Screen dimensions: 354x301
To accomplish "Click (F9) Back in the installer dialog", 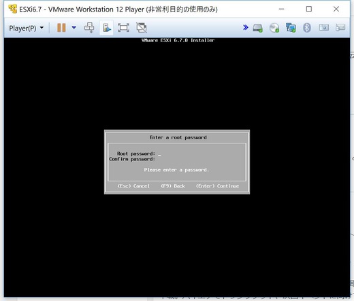I will tap(173, 186).
